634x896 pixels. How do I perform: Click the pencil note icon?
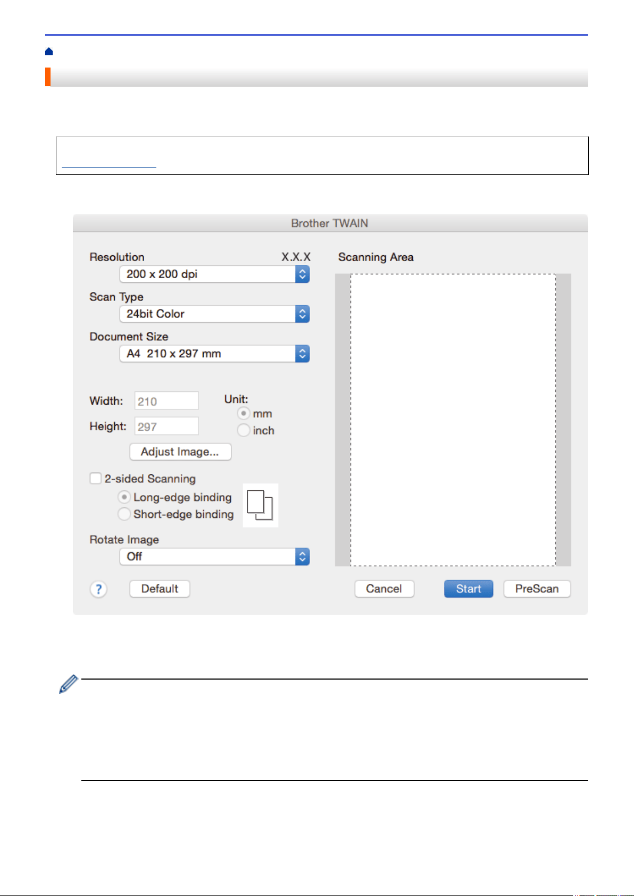[x=68, y=684]
